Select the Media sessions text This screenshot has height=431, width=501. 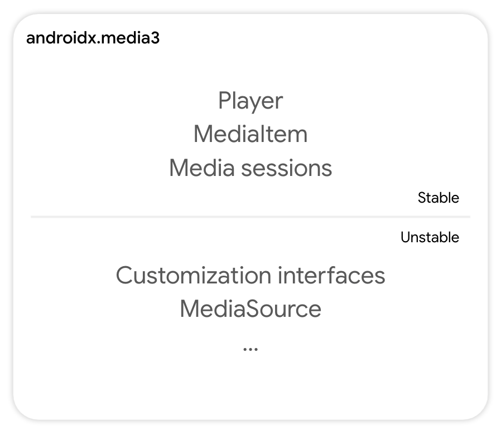250,168
